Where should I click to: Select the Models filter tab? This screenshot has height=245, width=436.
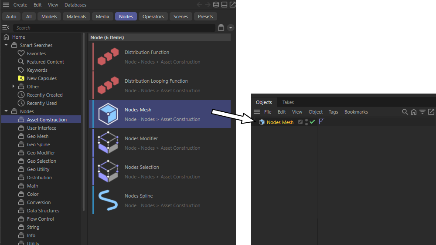[49, 17]
